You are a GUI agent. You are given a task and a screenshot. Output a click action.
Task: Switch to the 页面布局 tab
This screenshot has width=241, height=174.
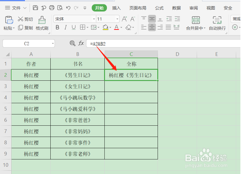pos(138,8)
